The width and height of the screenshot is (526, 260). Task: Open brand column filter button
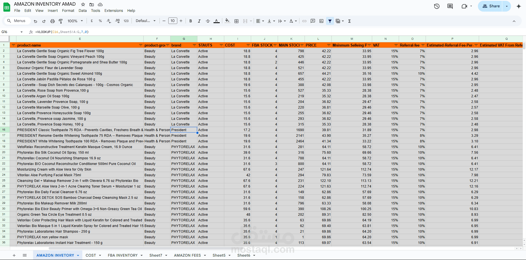(x=194, y=45)
